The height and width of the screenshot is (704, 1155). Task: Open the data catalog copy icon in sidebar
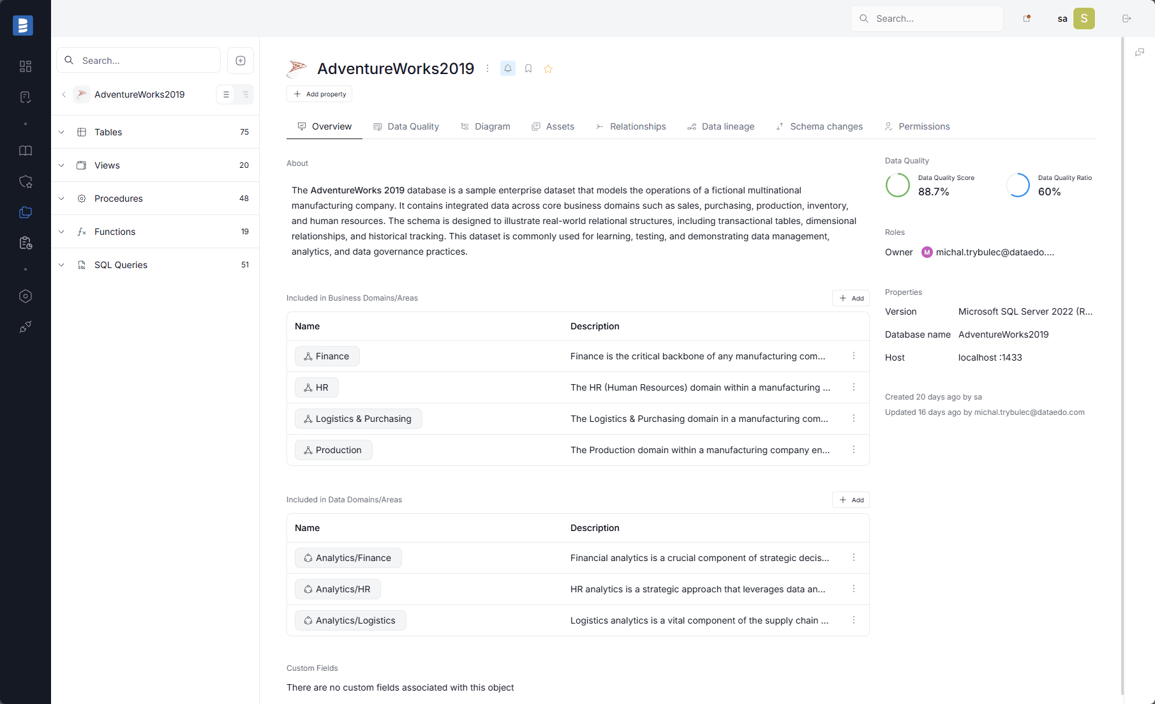point(26,213)
